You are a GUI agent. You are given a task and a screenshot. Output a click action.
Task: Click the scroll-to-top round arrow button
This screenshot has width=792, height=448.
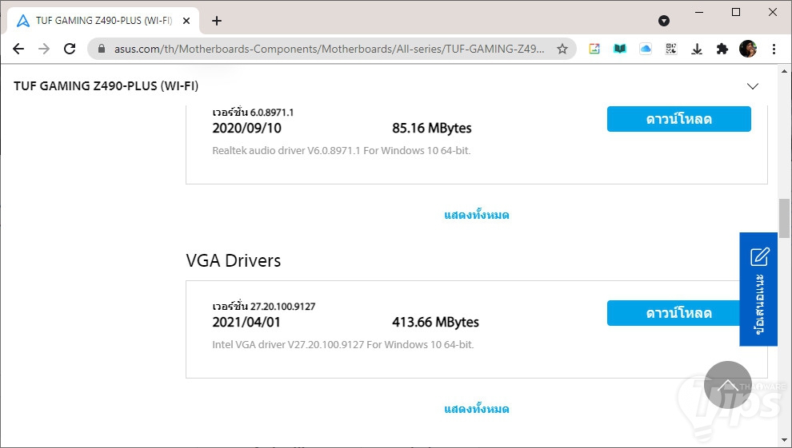728,385
